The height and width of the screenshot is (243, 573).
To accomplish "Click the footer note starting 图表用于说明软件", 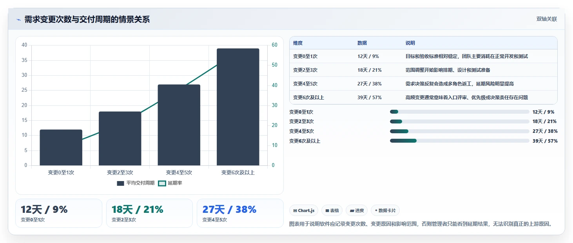I will click(421, 224).
